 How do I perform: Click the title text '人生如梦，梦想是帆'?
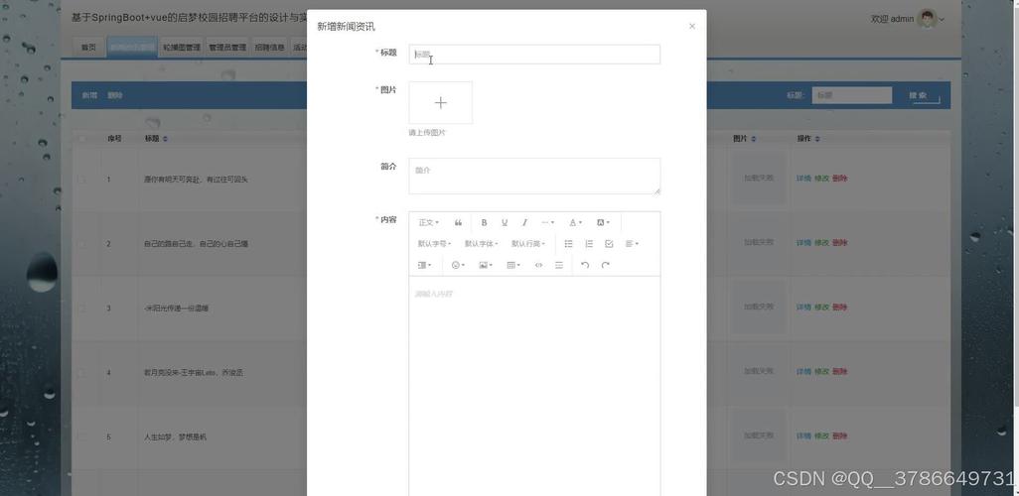175,437
